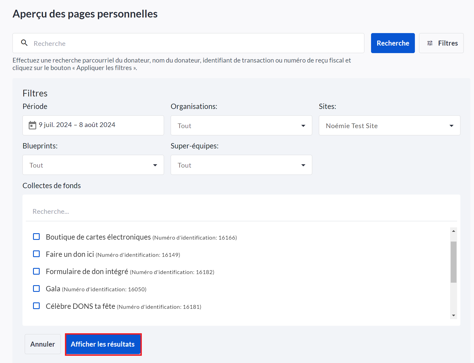Viewport: 474px width, 363px height.
Task: Enable the Gala fundraiser checkbox
Action: click(x=36, y=289)
